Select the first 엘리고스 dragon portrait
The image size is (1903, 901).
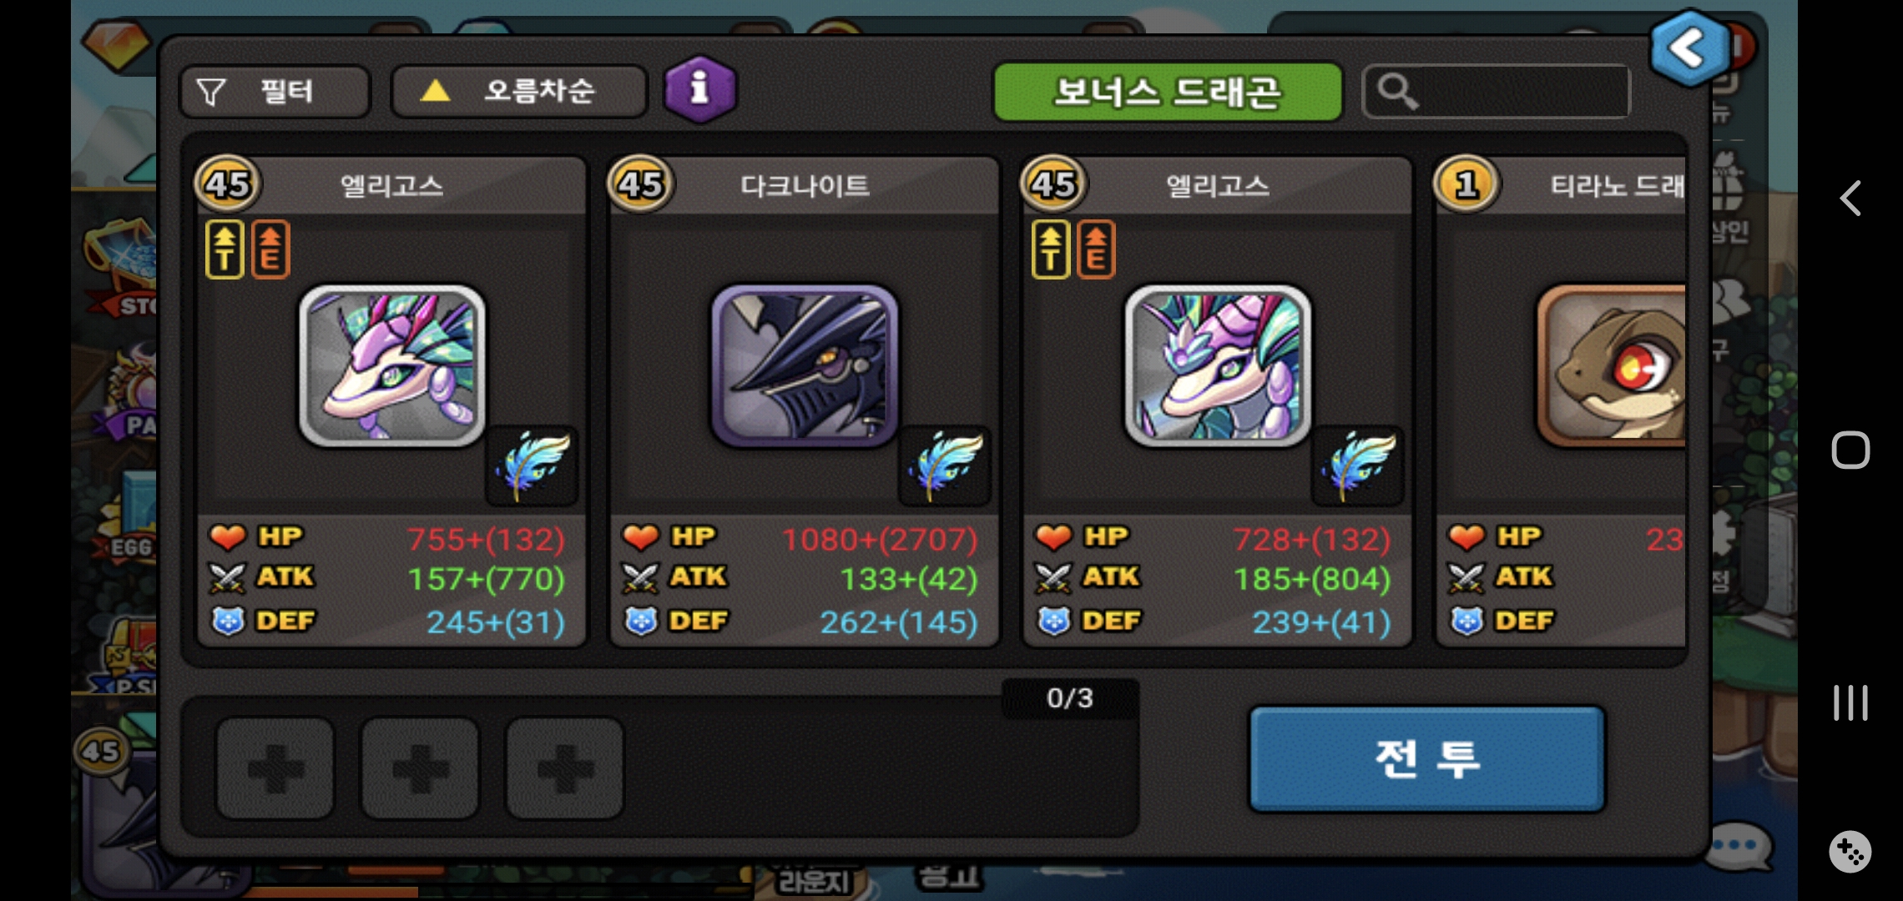coord(392,365)
